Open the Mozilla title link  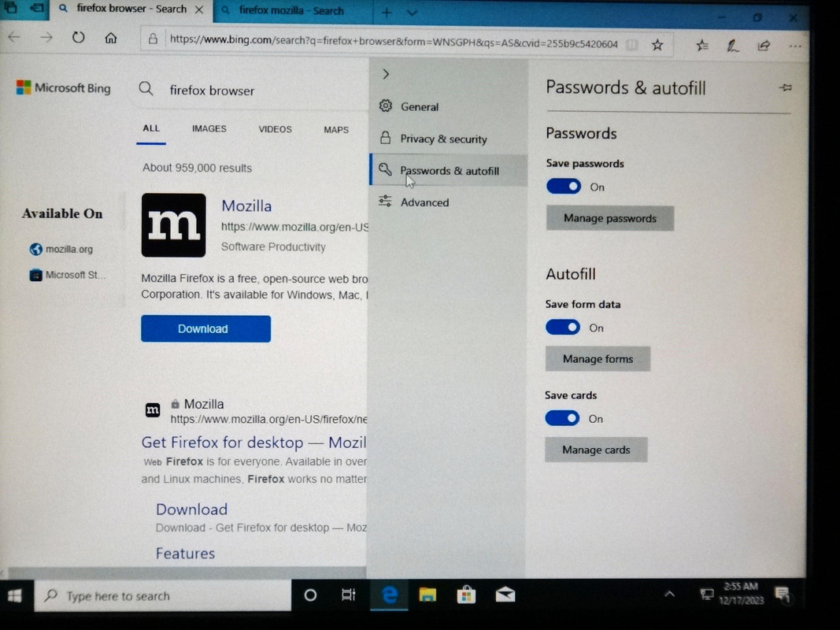coord(246,206)
